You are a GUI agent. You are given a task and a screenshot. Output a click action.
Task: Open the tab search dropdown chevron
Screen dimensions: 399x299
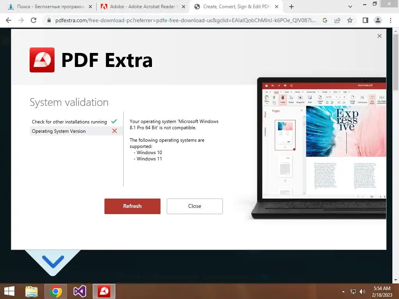click(350, 7)
